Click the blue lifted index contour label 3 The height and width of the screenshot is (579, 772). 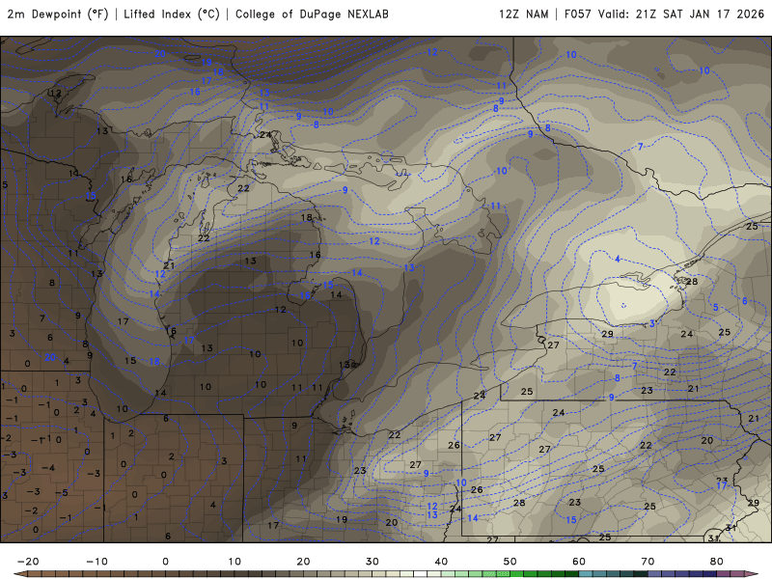point(652,323)
